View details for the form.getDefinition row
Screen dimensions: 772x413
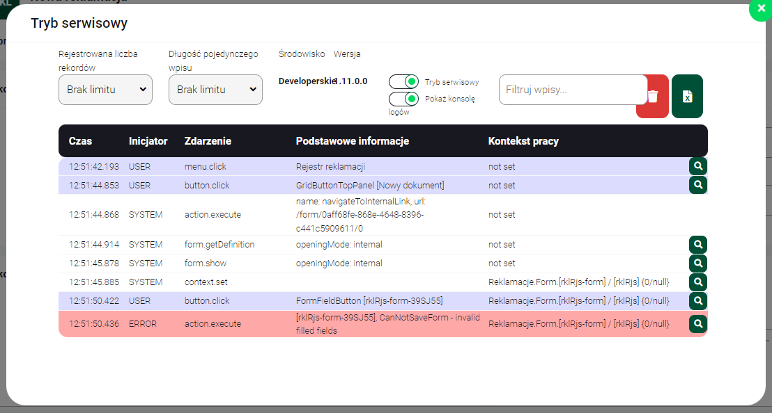coord(698,245)
